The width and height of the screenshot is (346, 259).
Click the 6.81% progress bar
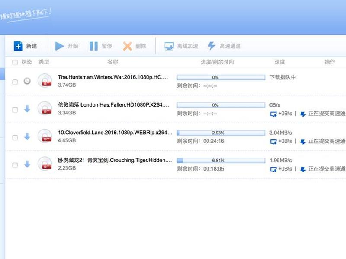pyautogui.click(x=221, y=161)
